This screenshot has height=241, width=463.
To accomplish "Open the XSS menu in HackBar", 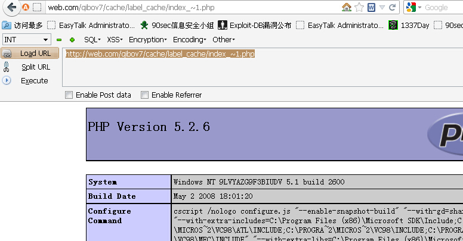I will pyautogui.click(x=115, y=39).
